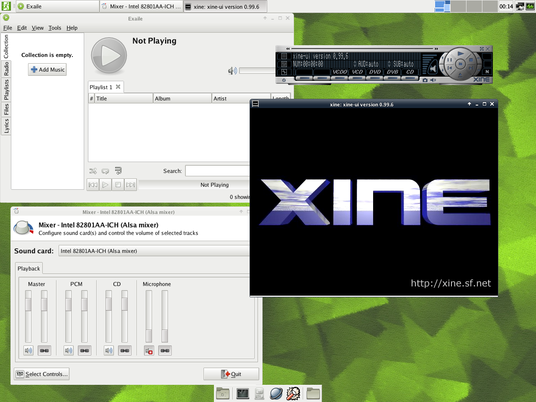Select the Playback tab in Mixer
The height and width of the screenshot is (402, 536).
[x=29, y=268]
